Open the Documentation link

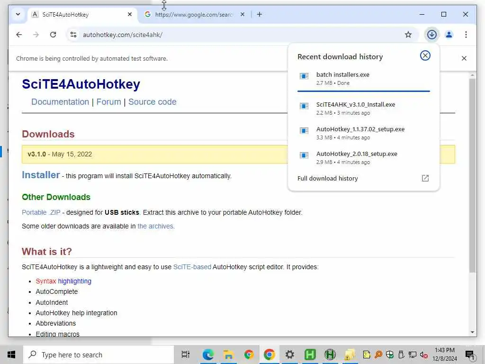coord(60,102)
